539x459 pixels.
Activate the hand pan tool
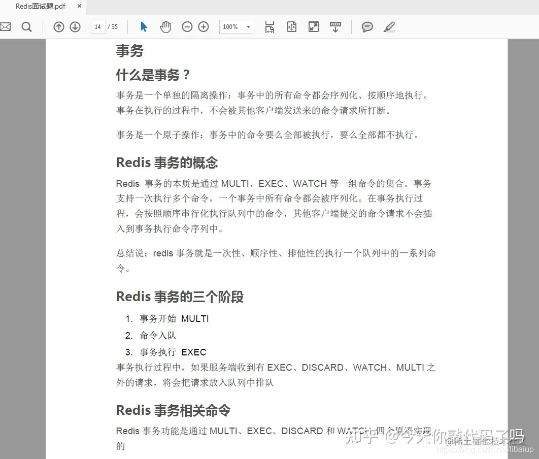point(165,27)
